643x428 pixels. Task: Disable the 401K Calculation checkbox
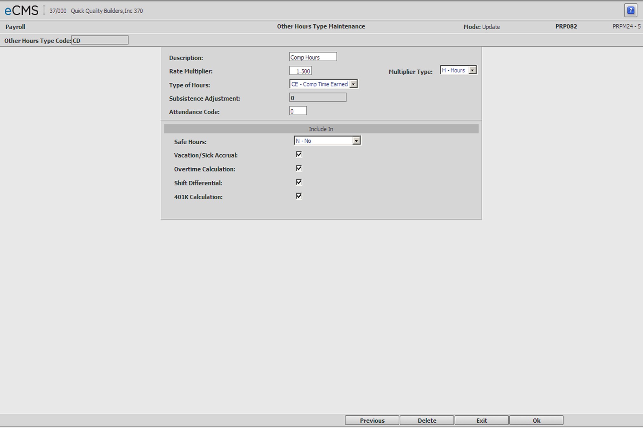pyautogui.click(x=299, y=196)
